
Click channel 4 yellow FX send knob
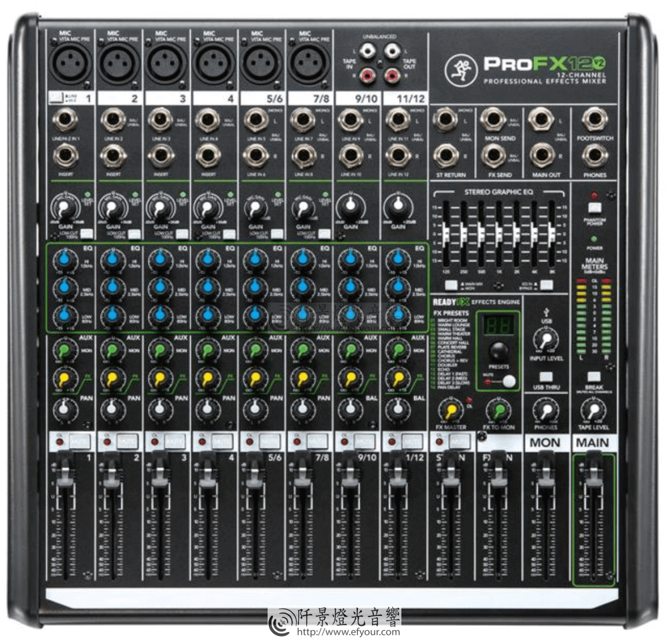[208, 378]
